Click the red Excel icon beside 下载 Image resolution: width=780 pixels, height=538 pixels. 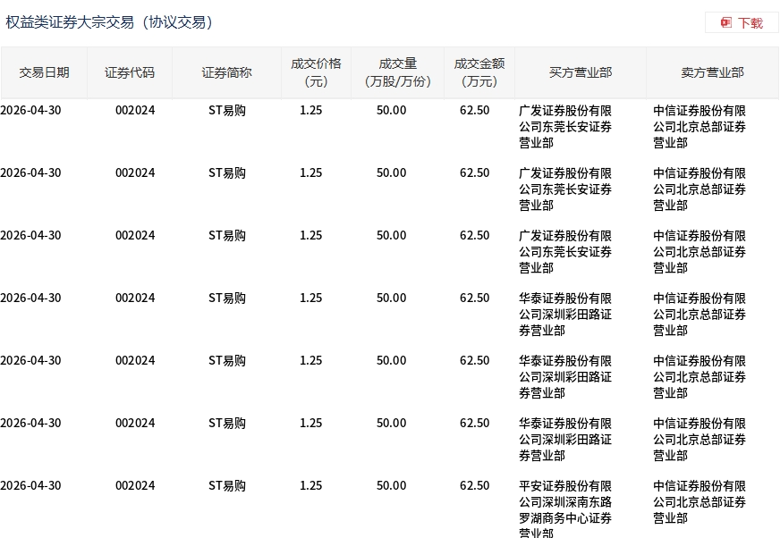726,23
